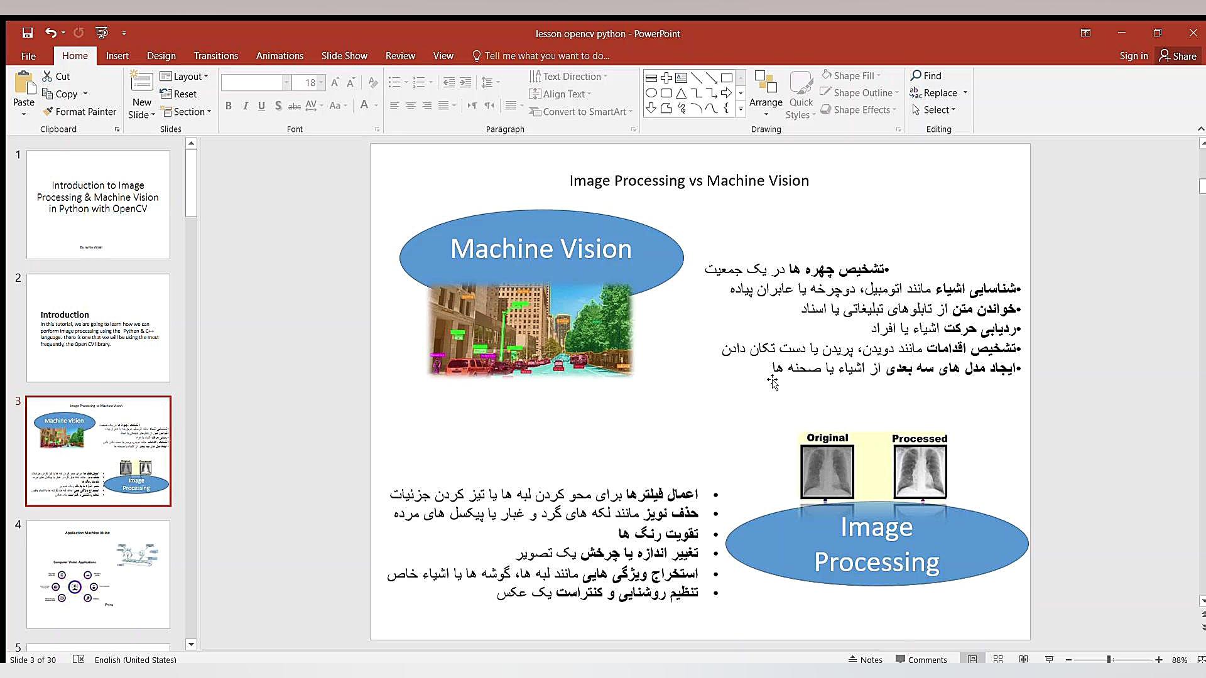Viewport: 1206px width, 678px height.
Task: Click the zoom slider handle
Action: 1109,659
